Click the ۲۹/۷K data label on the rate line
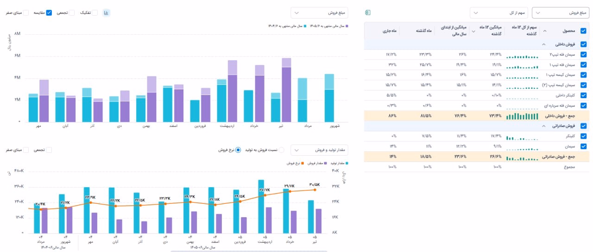593x252 pixels. [290, 186]
